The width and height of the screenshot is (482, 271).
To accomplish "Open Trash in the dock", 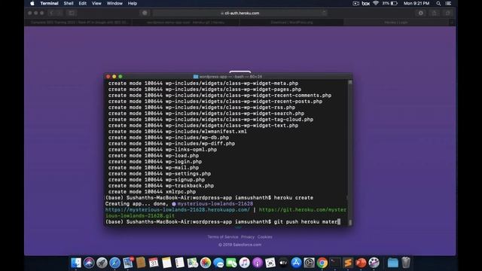I will coord(406,263).
